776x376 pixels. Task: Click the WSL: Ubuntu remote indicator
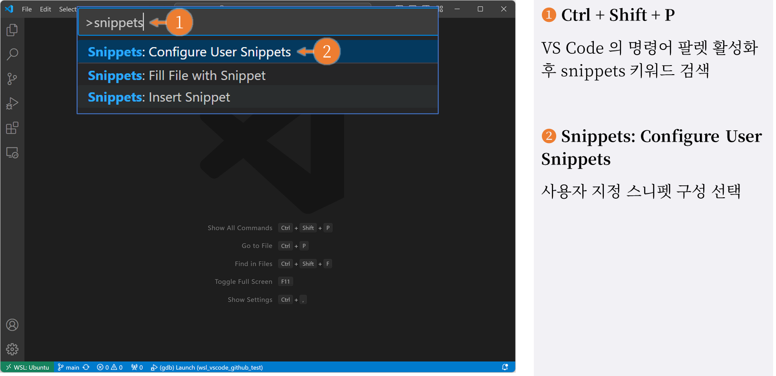click(28, 367)
